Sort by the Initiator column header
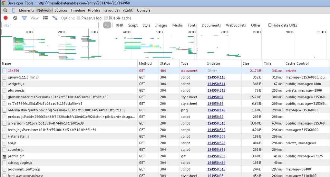Screen dimensions: 330x177 point(224,63)
